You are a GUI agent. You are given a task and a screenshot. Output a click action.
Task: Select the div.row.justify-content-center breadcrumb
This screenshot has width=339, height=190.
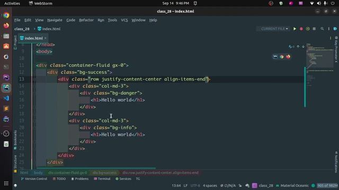[160, 173]
